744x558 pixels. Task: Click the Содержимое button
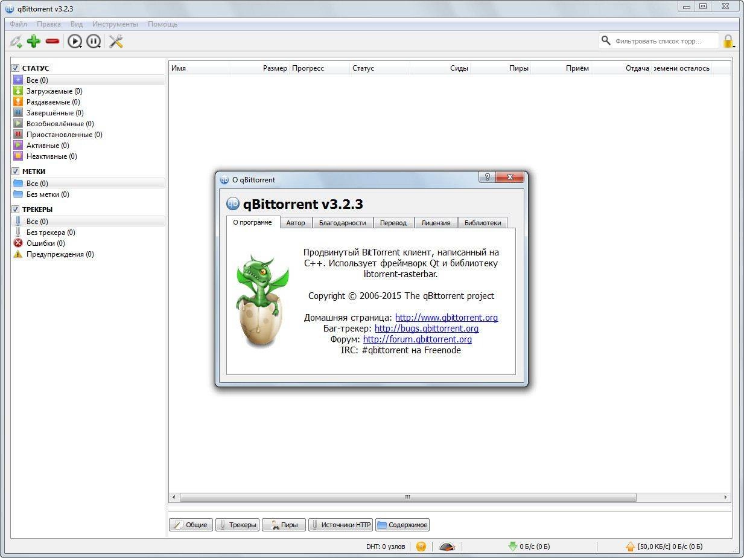tap(402, 525)
